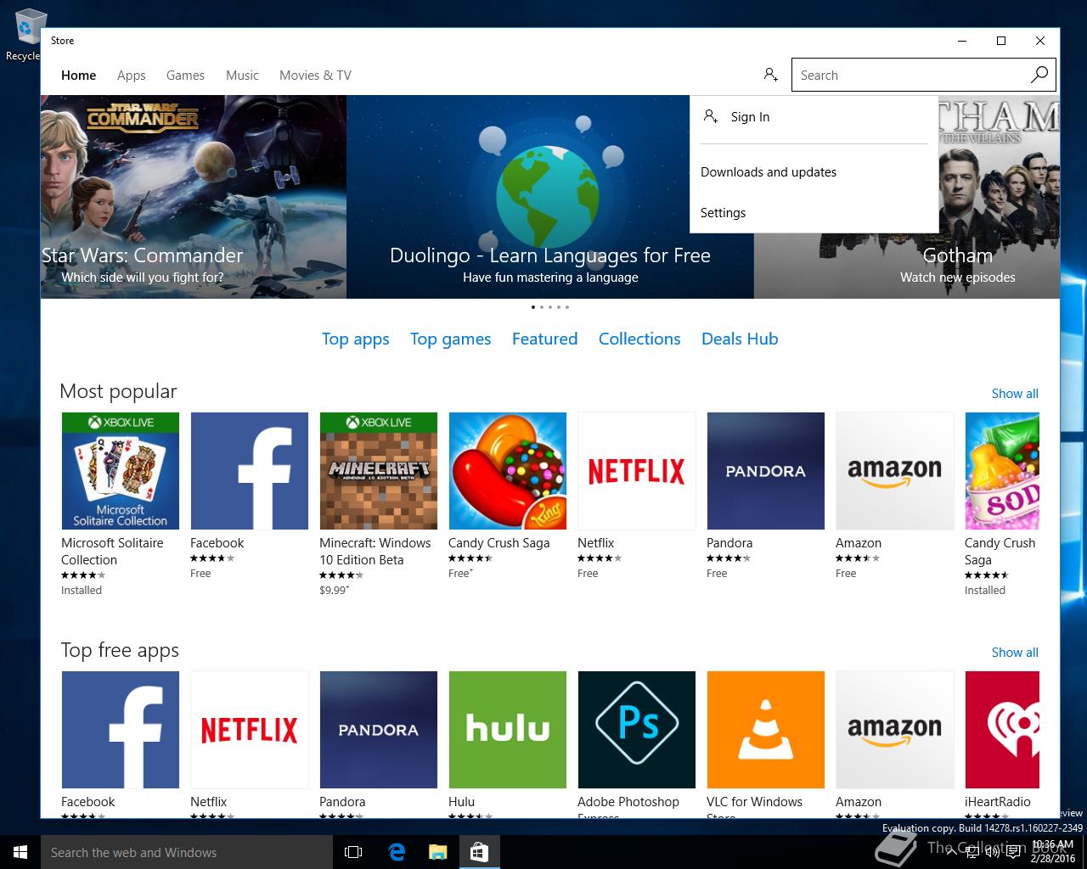Open File Explorer from the taskbar
This screenshot has height=869, width=1087.
point(437,852)
